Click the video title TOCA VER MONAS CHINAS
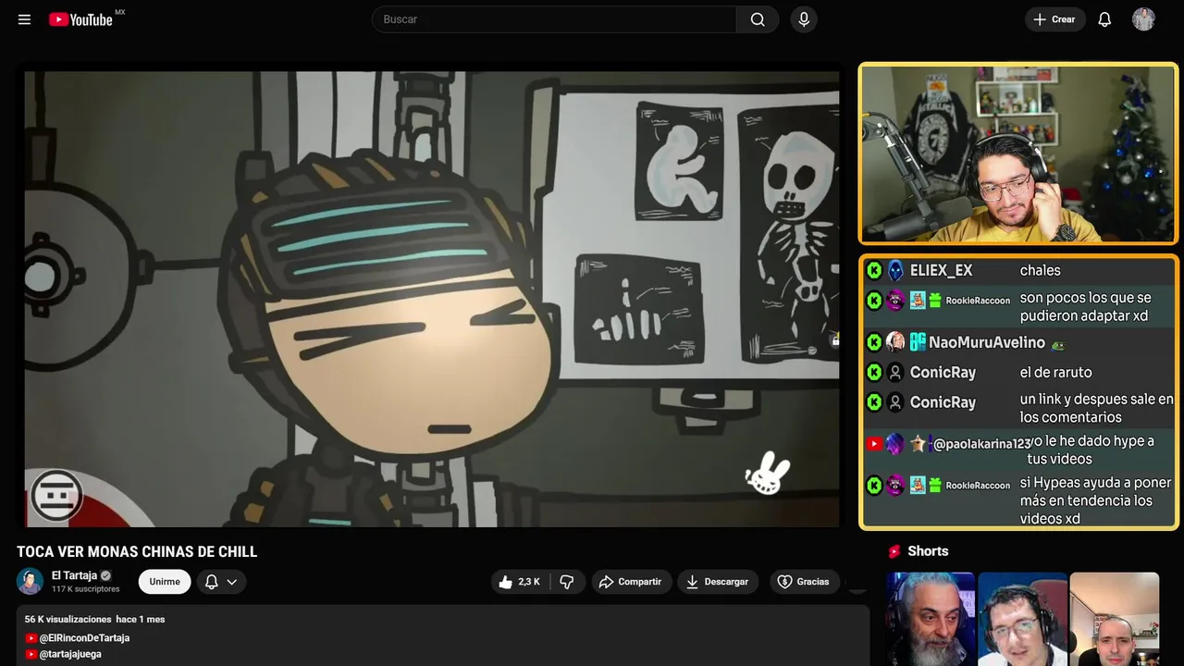 (x=137, y=552)
